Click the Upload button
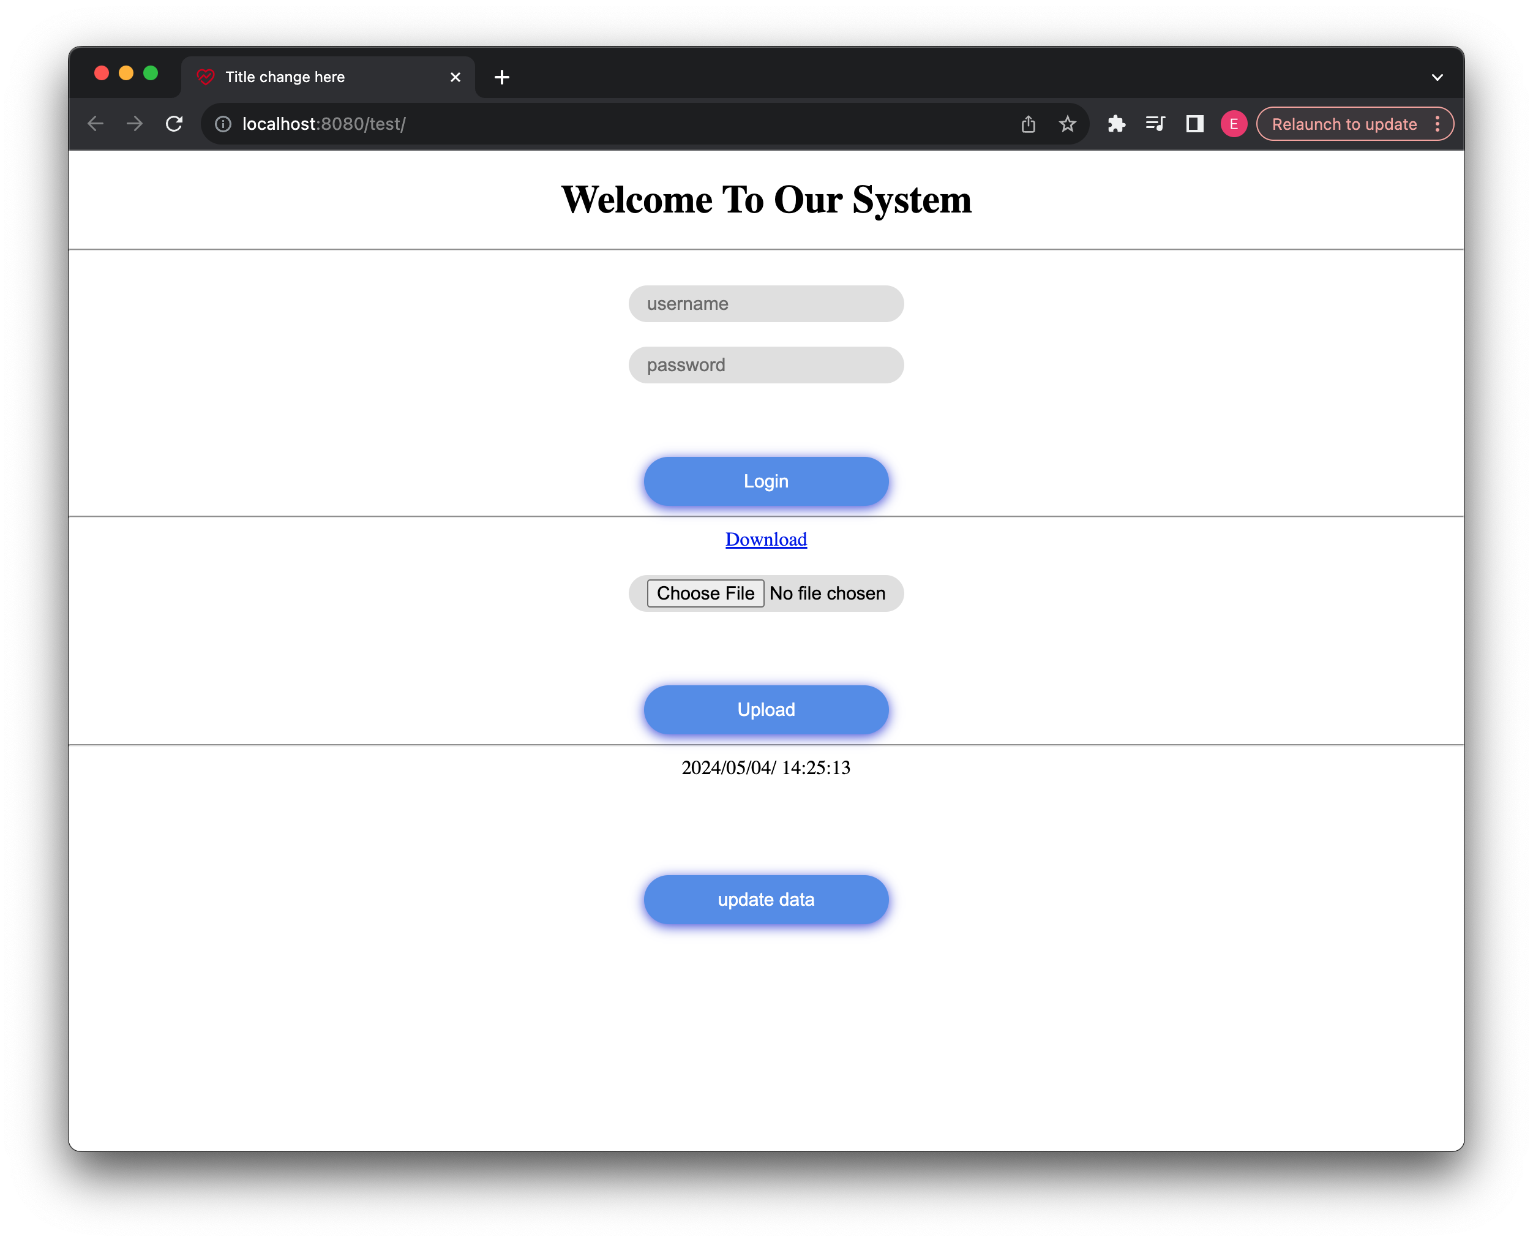 tap(765, 709)
